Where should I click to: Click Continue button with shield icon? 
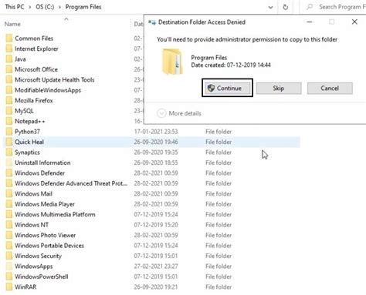point(227,88)
